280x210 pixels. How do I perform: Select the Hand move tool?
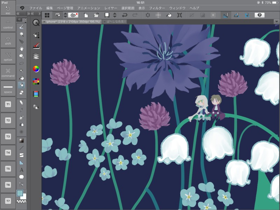pos(22,48)
